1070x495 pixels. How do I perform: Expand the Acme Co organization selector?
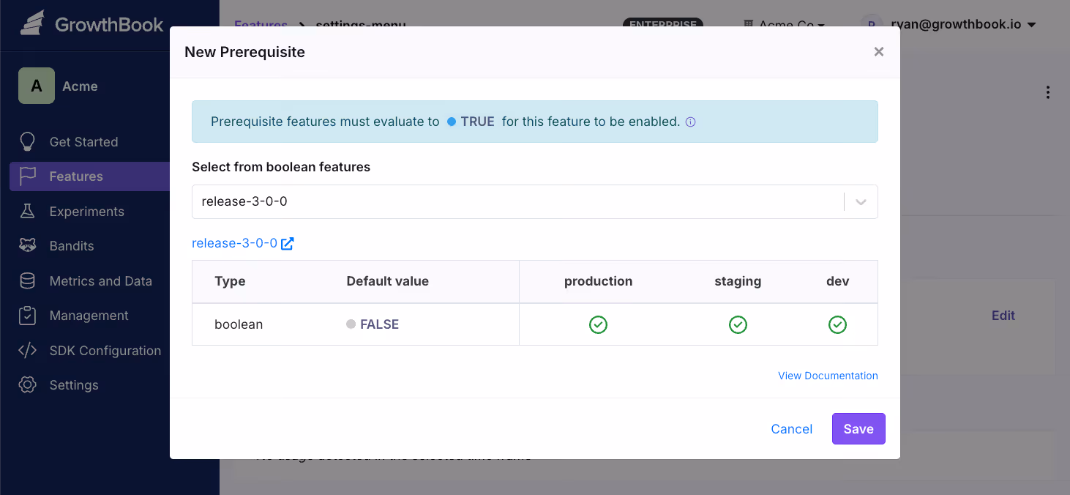pyautogui.click(x=785, y=24)
